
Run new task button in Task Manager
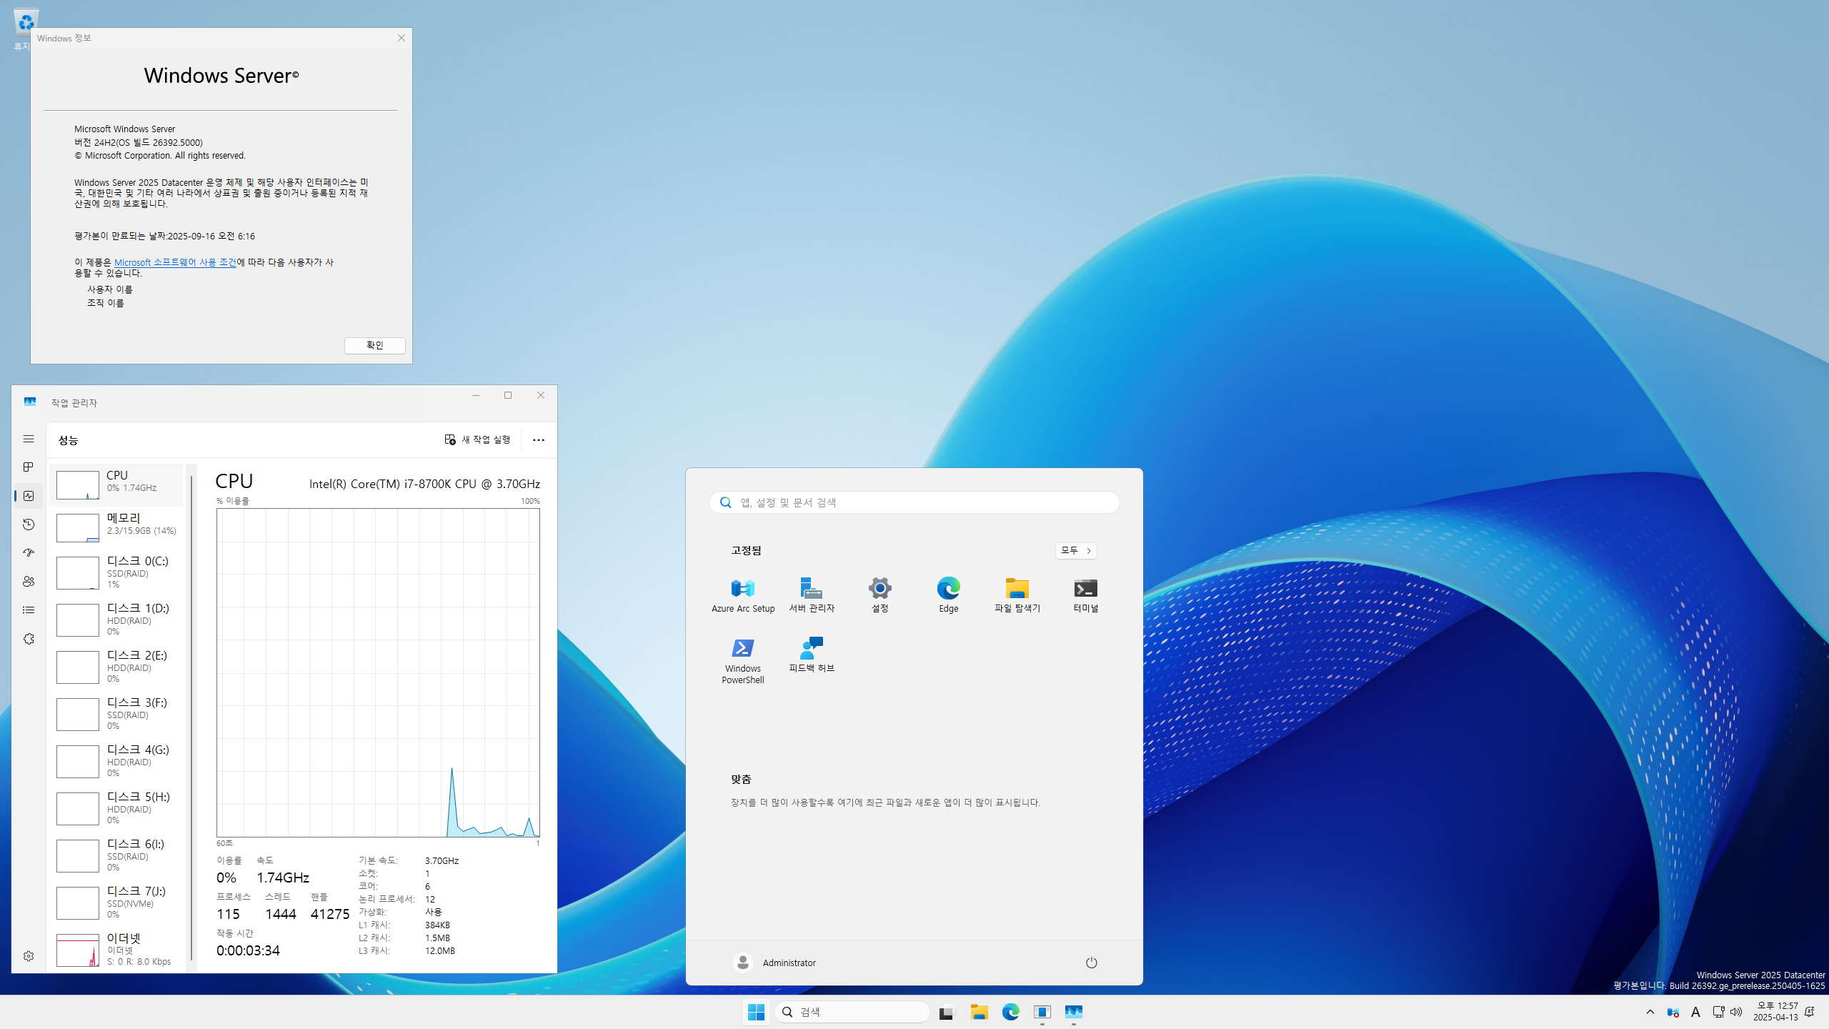click(x=477, y=439)
